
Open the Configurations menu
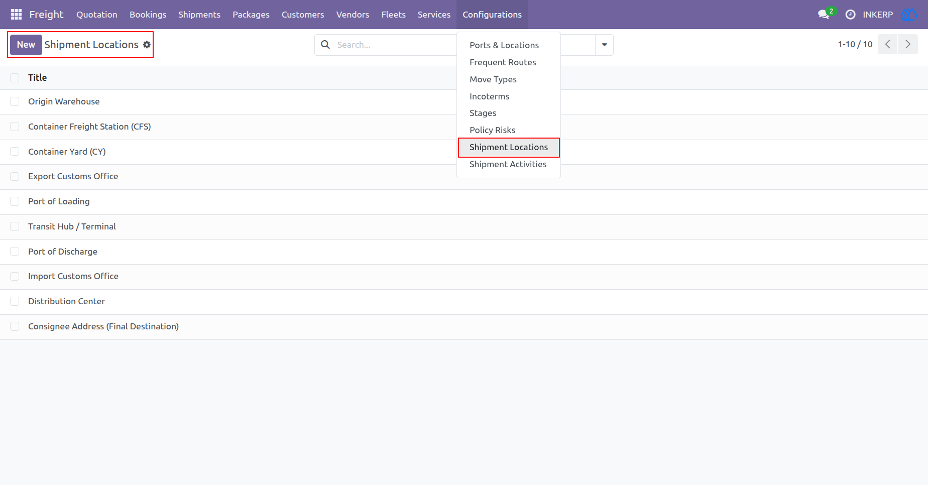(492, 15)
